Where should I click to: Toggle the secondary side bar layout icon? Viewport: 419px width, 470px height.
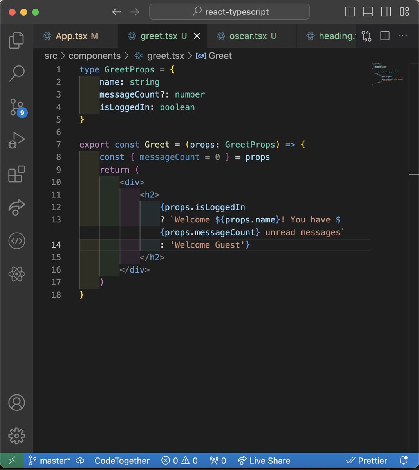point(386,12)
